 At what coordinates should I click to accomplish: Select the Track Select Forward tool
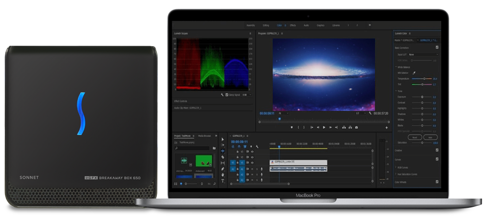pos(223,145)
